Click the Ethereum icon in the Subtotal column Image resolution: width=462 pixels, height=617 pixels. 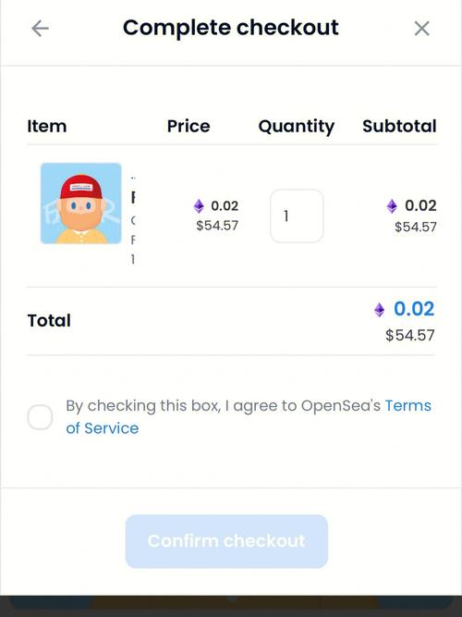tap(392, 205)
